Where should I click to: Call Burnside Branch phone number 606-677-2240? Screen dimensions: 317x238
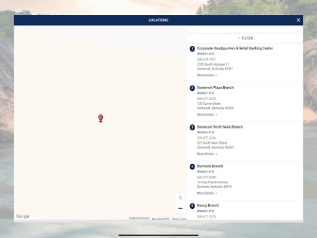(x=206, y=177)
